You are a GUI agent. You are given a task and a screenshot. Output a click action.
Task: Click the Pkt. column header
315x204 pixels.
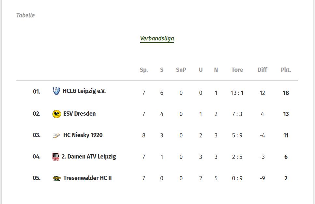[x=286, y=70]
